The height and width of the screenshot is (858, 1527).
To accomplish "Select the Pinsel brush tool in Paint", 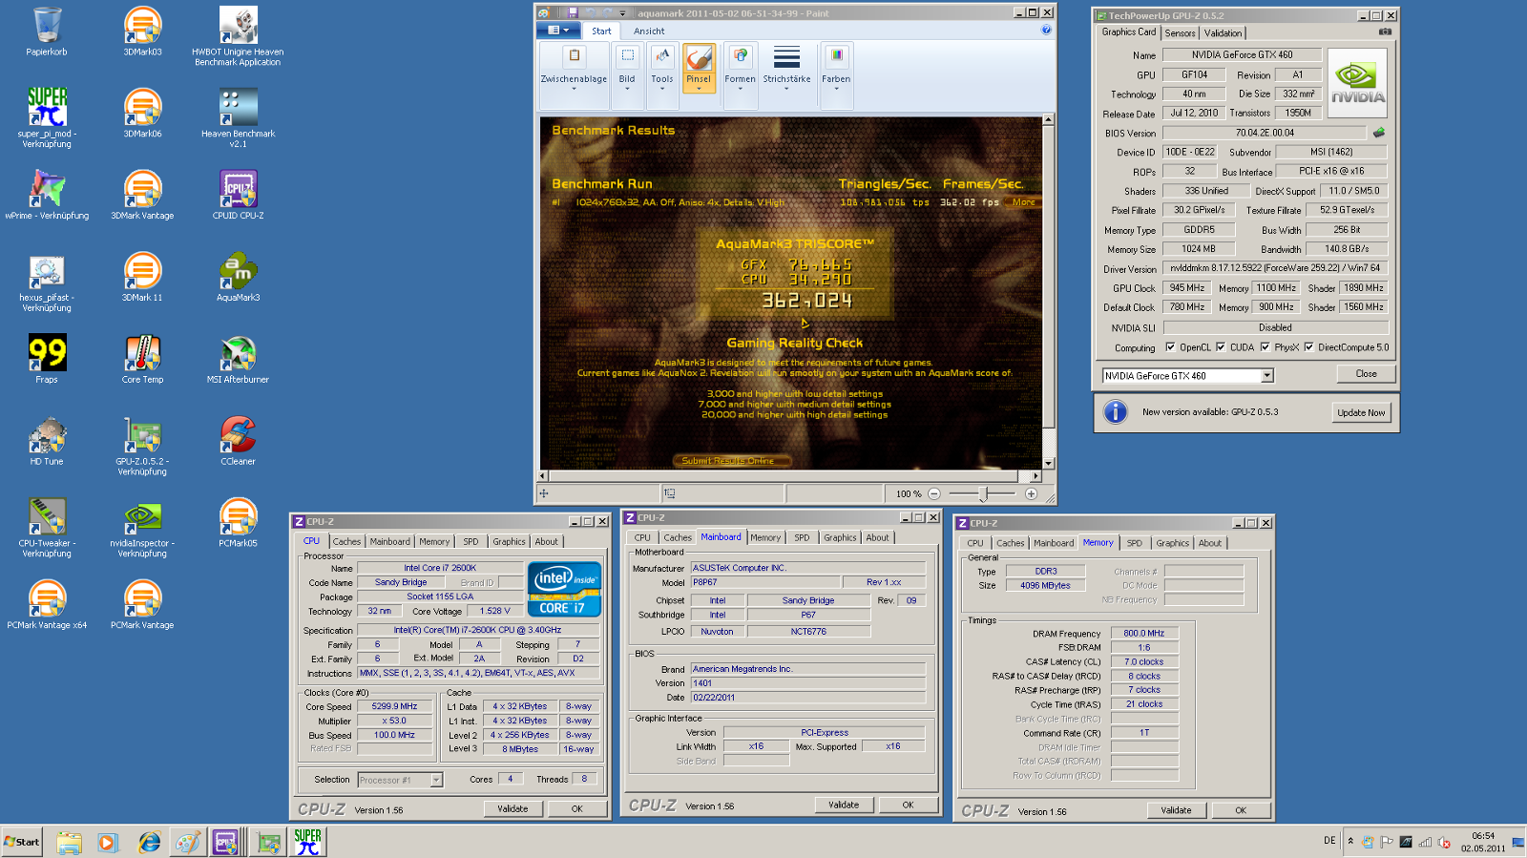I will tap(699, 67).
